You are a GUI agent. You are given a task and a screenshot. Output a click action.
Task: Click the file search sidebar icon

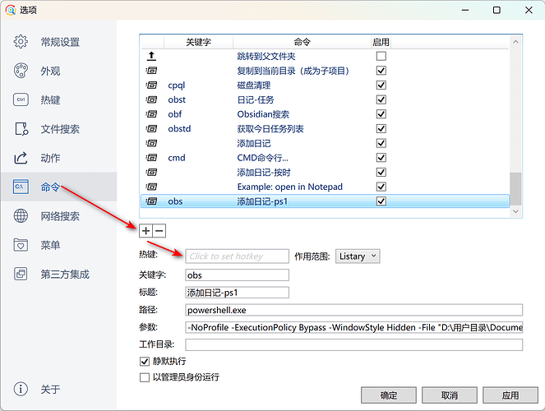(x=21, y=129)
